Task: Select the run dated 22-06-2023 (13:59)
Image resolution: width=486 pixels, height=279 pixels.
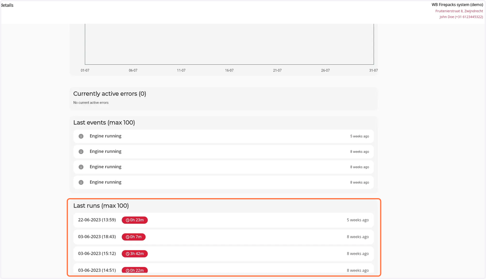Action: tap(224, 220)
